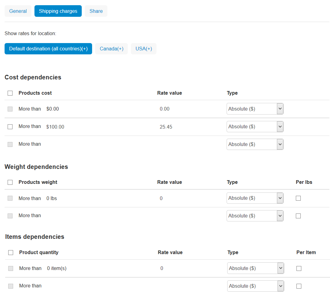This screenshot has height=299, width=330.
Task: Click the disabled checkbox of $0.00 cost row
Action: pyautogui.click(x=10, y=109)
